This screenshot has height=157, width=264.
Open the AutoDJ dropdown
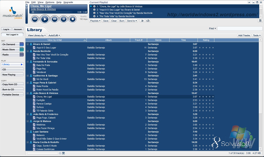[54, 35]
